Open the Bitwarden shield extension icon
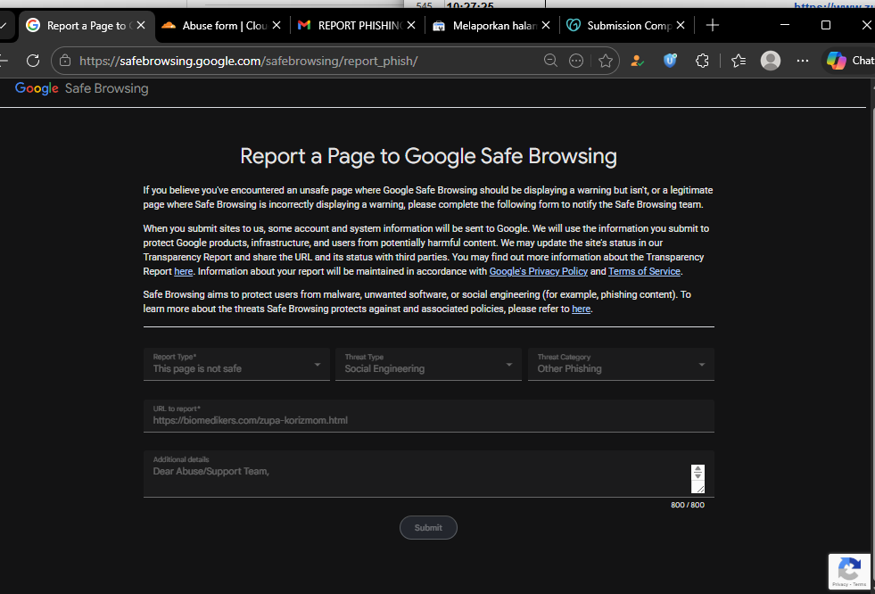Screen dimensions: 875x594 pos(670,61)
